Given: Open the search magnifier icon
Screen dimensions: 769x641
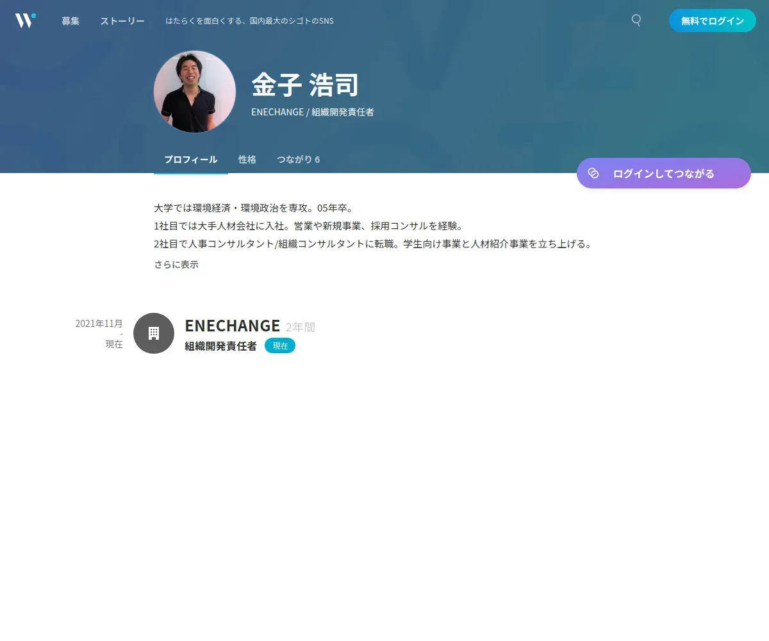Looking at the screenshot, I should point(636,21).
